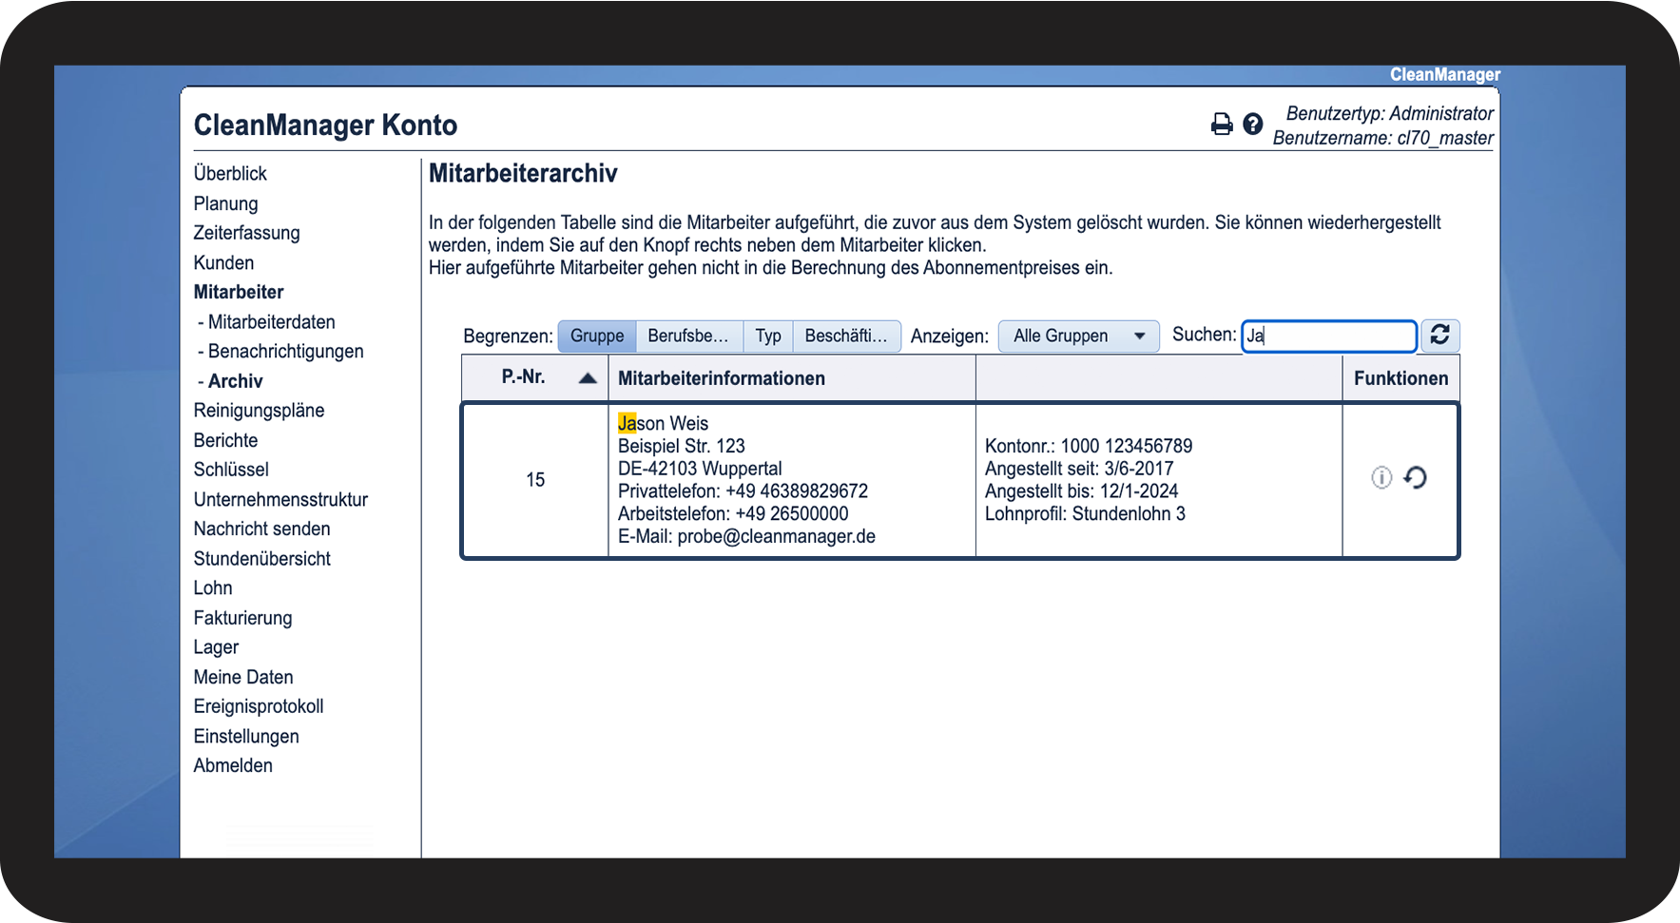Screen dimensions: 1680x923
Task: Click the Abmelden link to log out
Action: (x=233, y=766)
